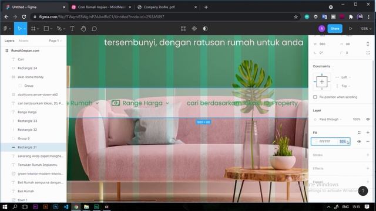Open the Frame tool dropdown arrow
The height and width of the screenshot is (211, 376).
pos(38,29)
